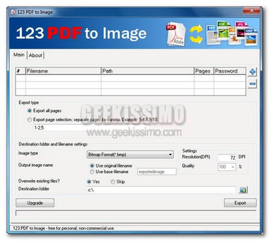The width and height of the screenshot is (270, 241).
Task: Click the blue plus add file icon
Action: pos(252,72)
